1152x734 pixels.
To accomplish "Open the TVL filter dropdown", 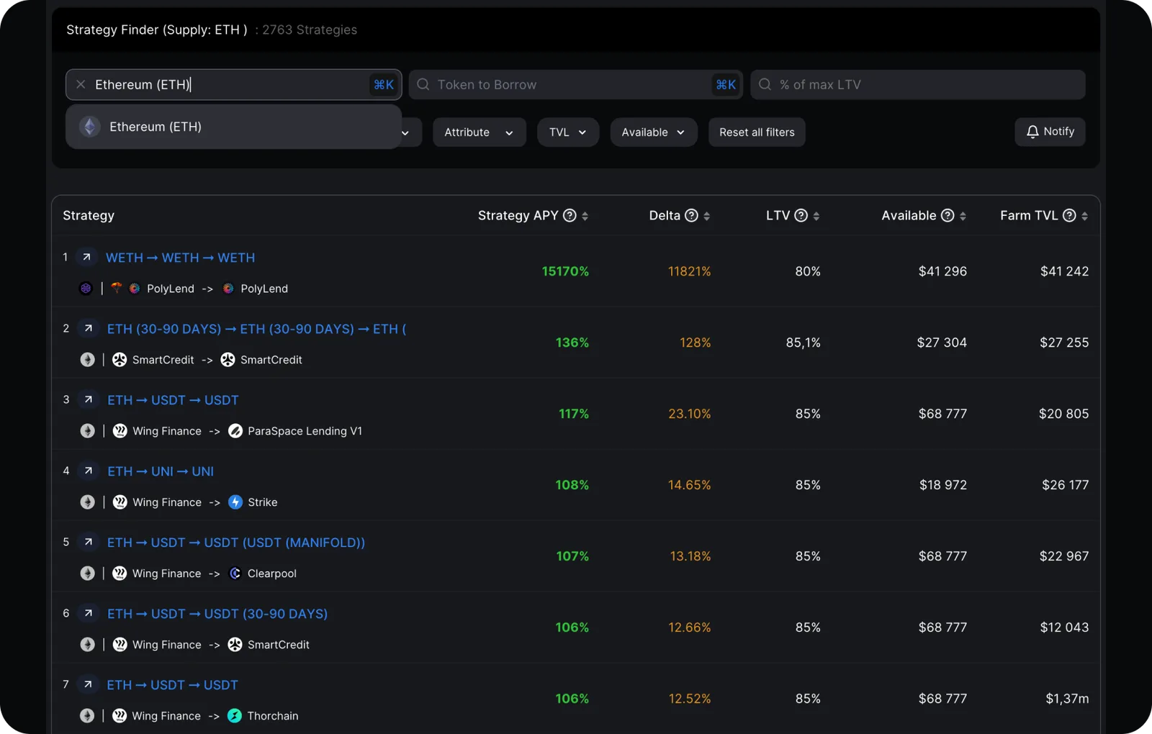I will point(568,132).
